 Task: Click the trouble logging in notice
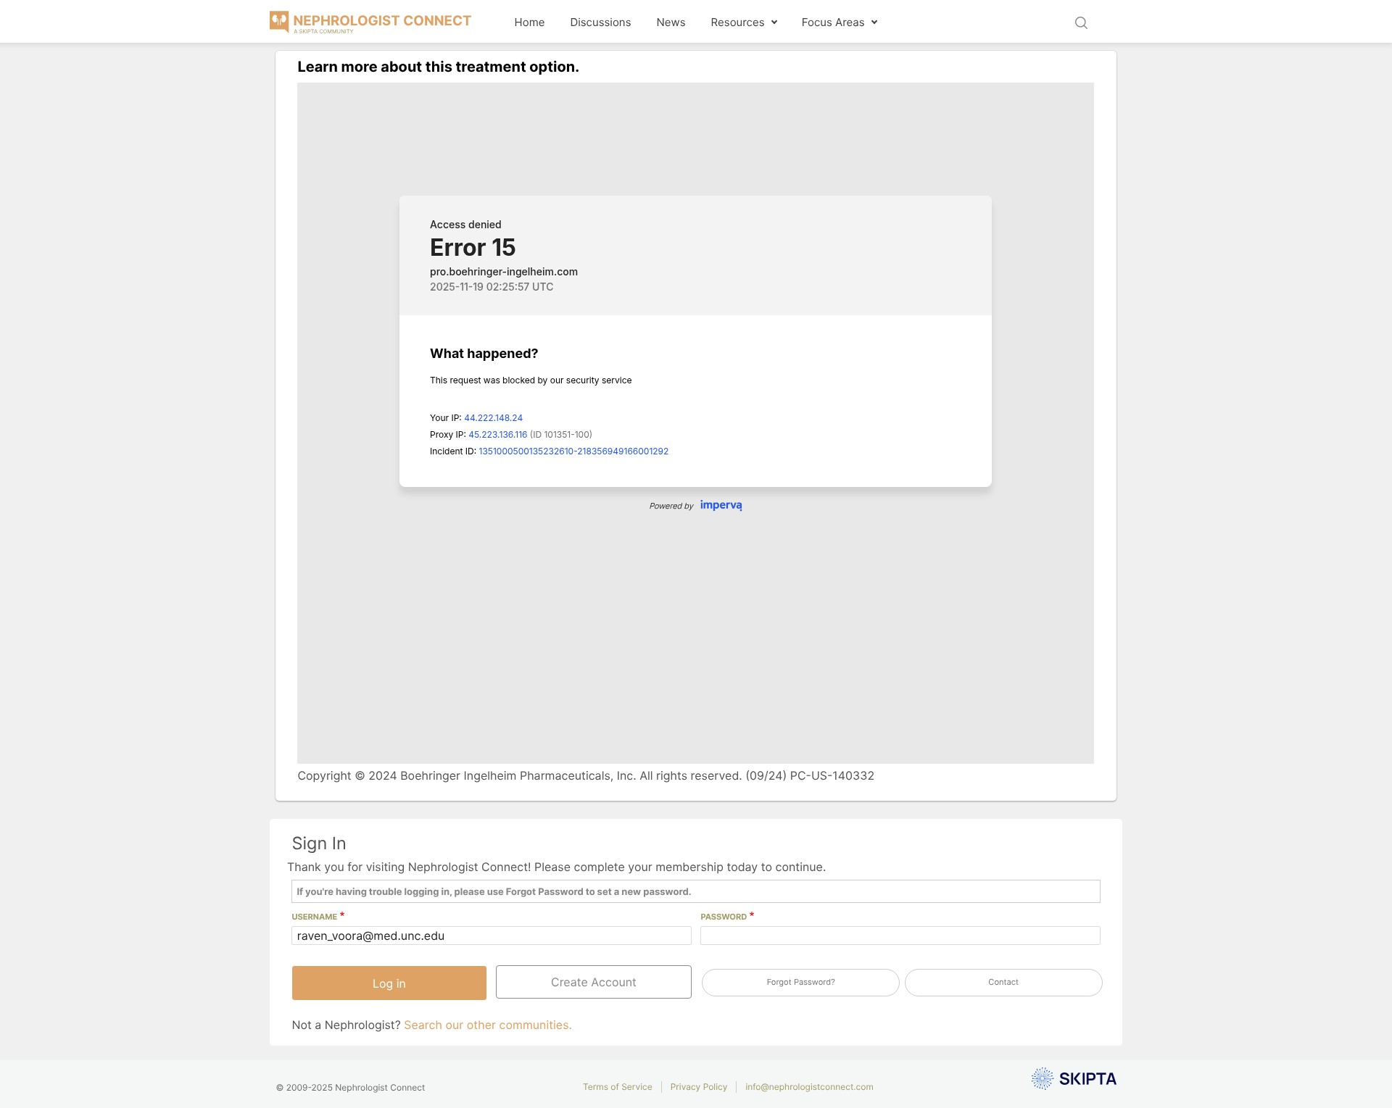[696, 891]
